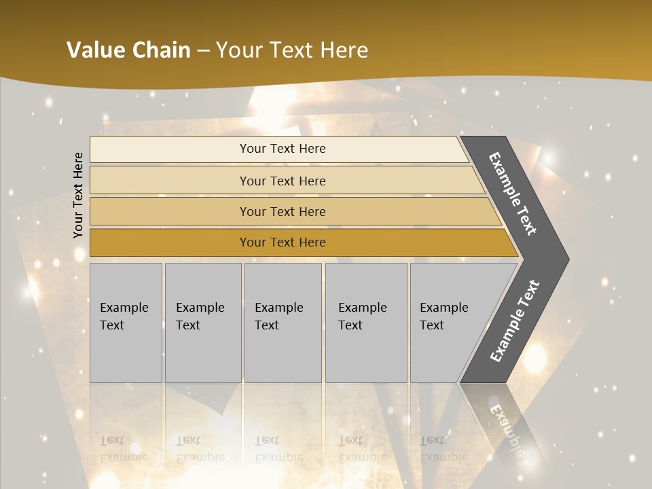This screenshot has height=489, width=652.
Task: Select the vertical "Your Text Here" label
Action: tap(79, 195)
